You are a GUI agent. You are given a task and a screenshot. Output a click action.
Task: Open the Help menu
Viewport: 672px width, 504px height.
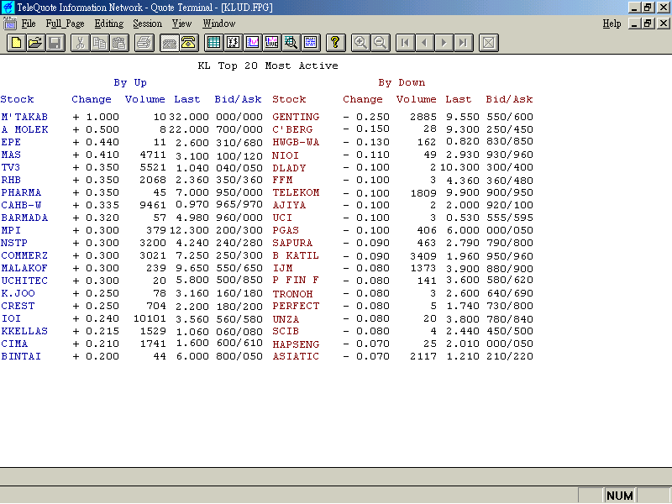click(612, 24)
